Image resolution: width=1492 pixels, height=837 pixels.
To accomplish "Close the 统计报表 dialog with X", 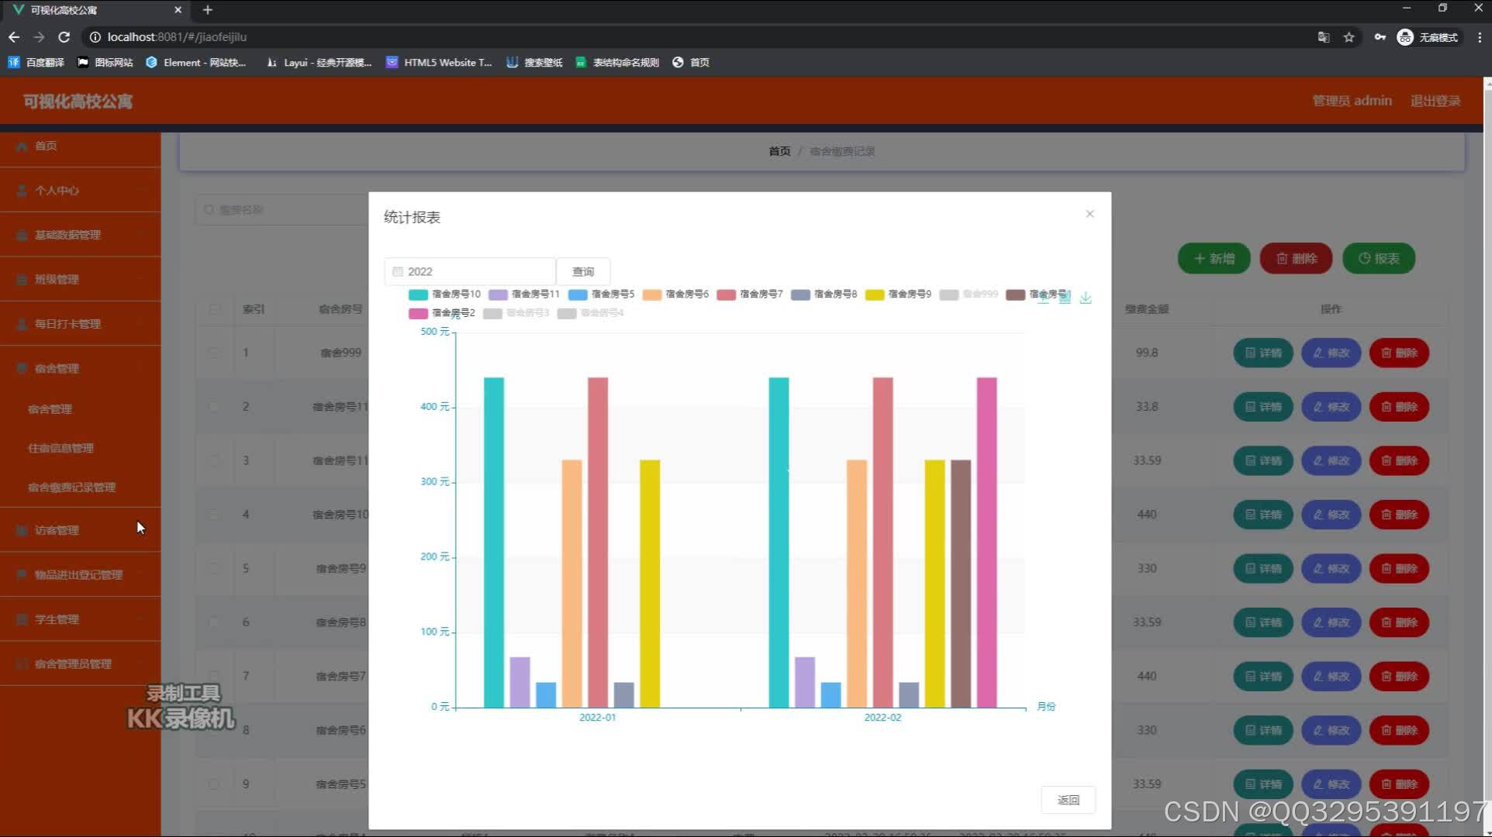I will [x=1090, y=214].
